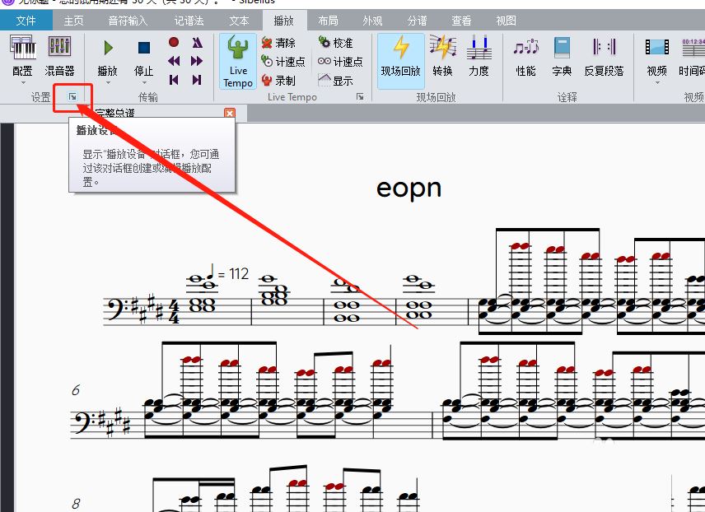Switch to the 布局 ribbon tab
This screenshot has width=705, height=512.
coord(329,21)
